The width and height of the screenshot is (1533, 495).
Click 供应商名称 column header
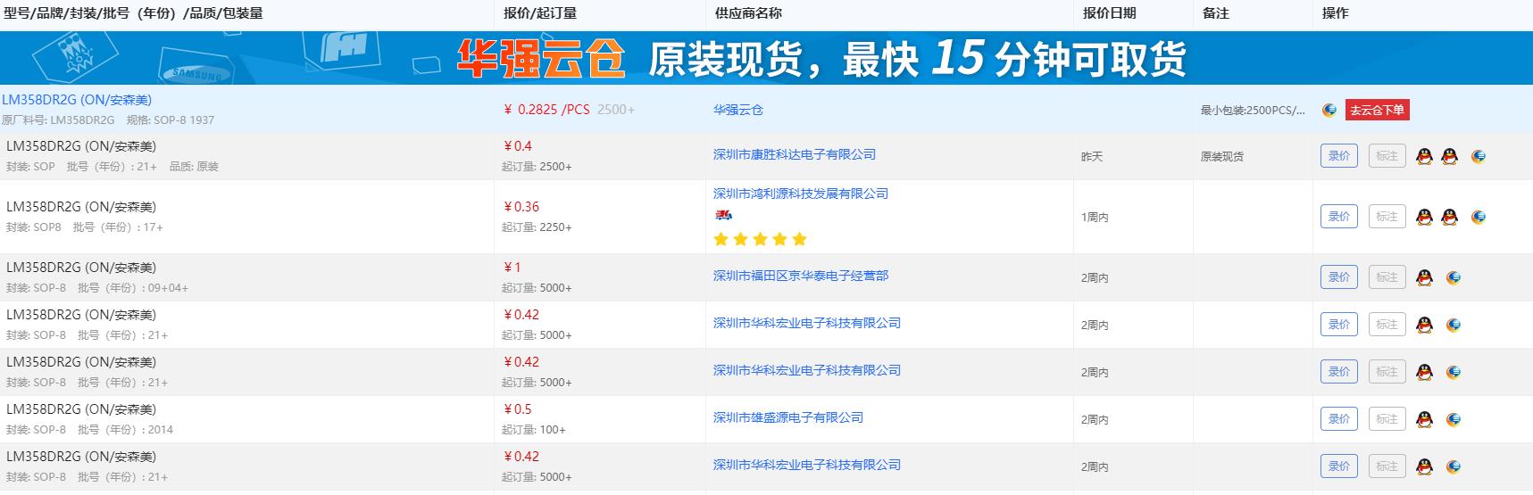point(749,13)
